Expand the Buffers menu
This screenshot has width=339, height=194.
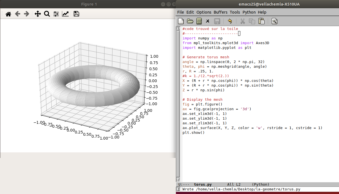tap(220, 12)
